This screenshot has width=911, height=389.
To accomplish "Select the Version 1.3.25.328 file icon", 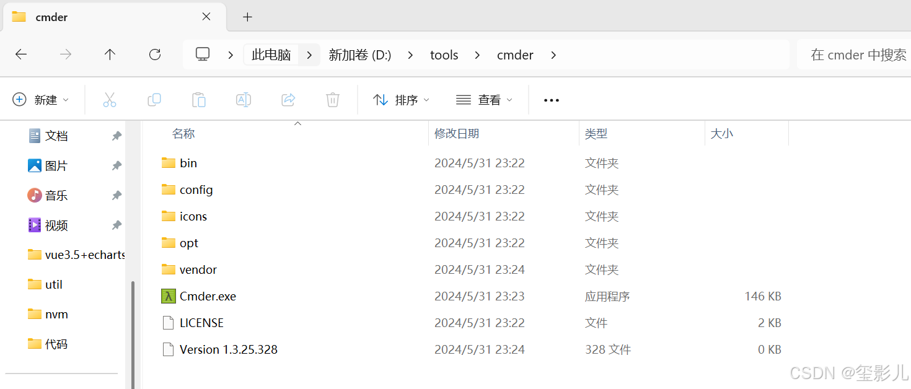I will 168,349.
